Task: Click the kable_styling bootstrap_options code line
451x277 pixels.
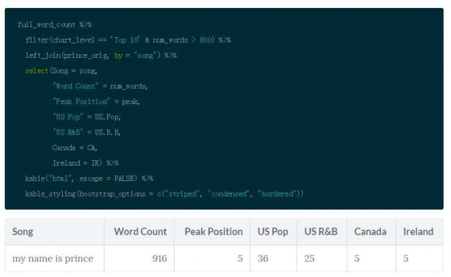Action: (x=164, y=194)
